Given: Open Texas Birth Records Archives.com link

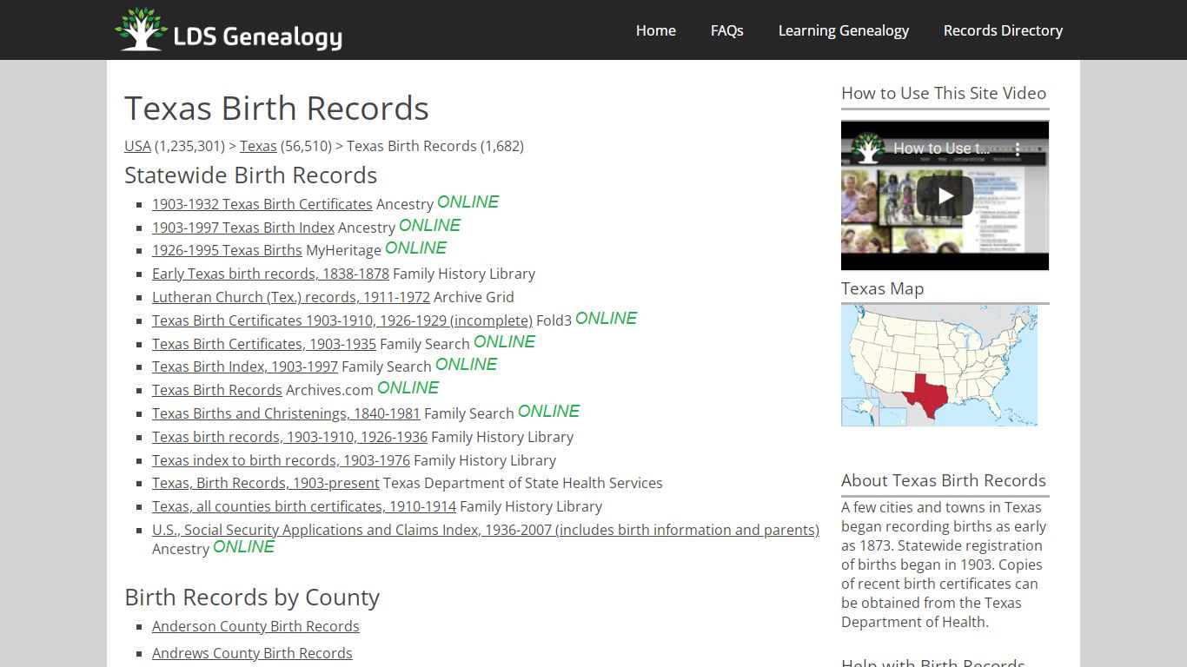Looking at the screenshot, I should [217, 390].
